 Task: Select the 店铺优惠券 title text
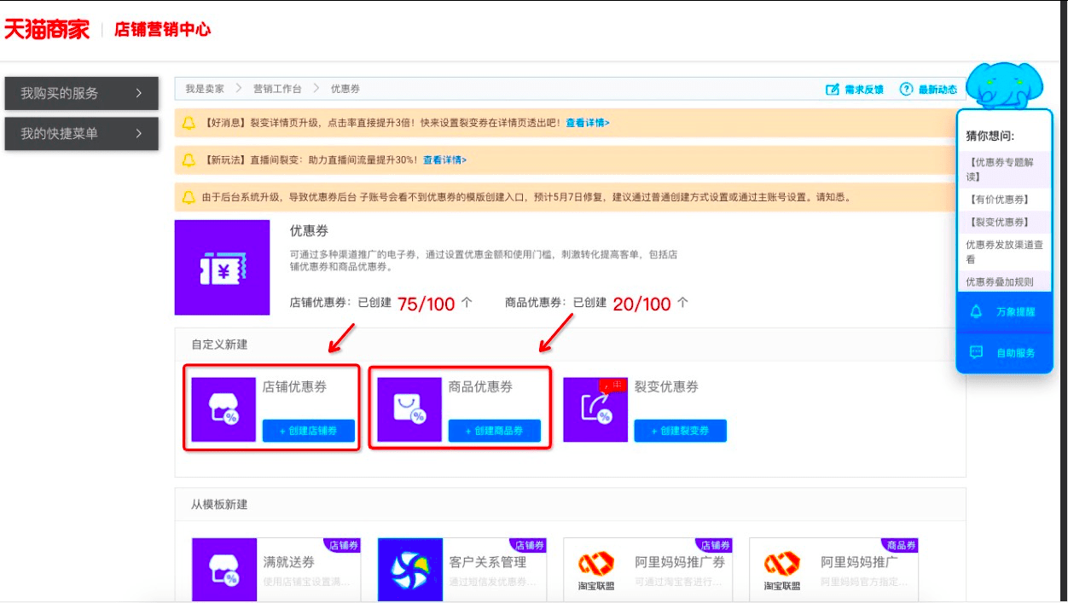coord(294,386)
